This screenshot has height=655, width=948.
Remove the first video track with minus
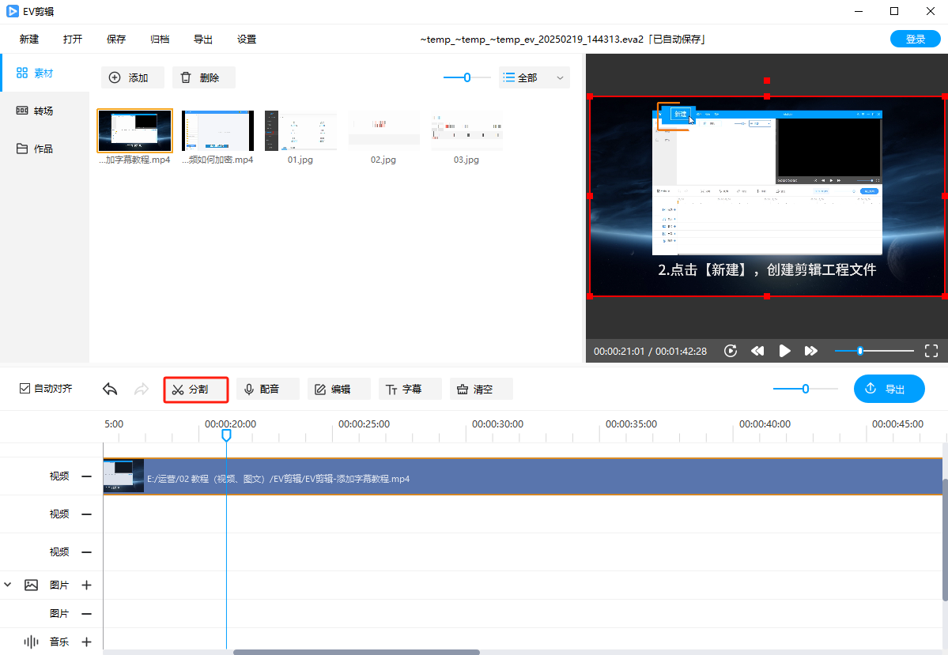pos(86,476)
